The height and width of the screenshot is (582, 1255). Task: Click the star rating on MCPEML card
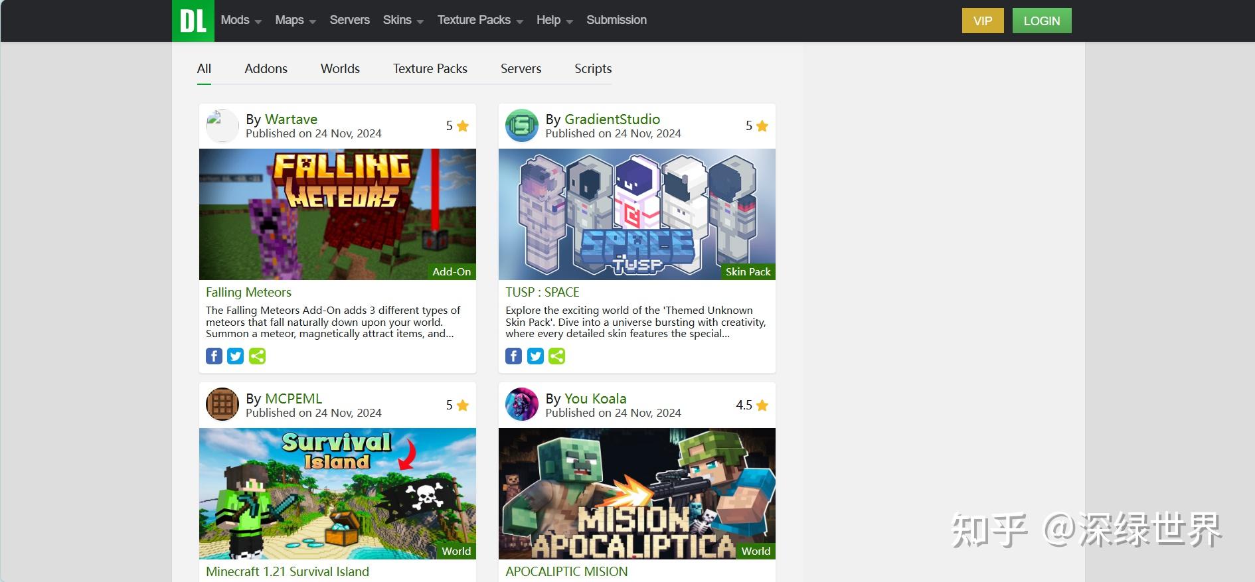(458, 405)
